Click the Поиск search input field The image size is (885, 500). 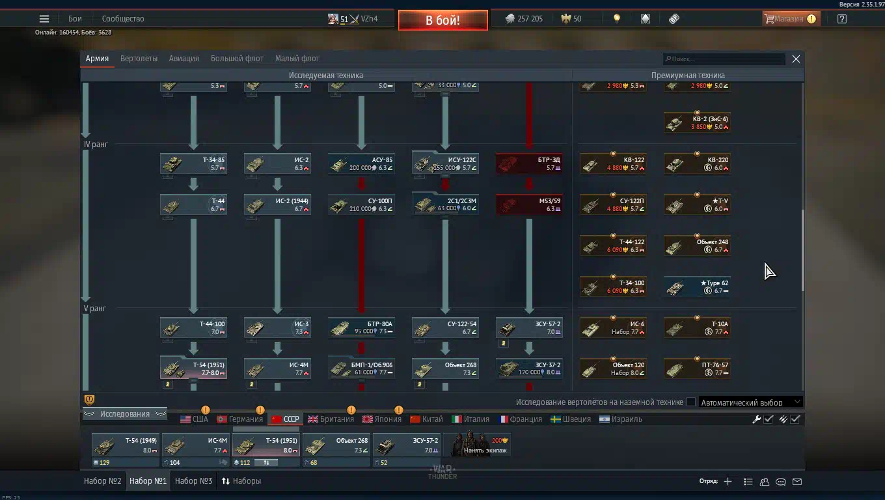(724, 59)
